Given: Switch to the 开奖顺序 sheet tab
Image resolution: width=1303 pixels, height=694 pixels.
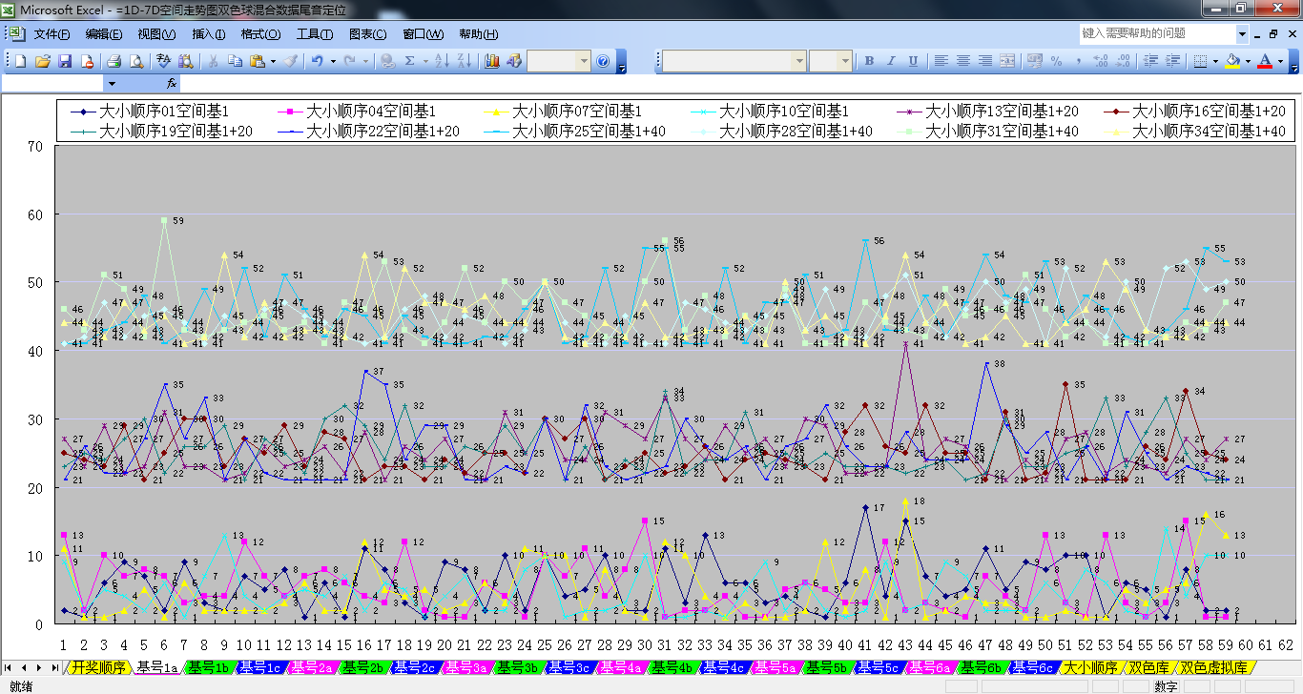Looking at the screenshot, I should tap(99, 667).
